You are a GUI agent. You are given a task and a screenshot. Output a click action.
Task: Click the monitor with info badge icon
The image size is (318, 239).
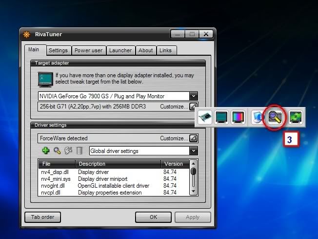click(258, 118)
